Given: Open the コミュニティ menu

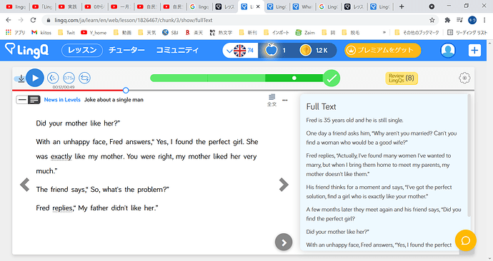Looking at the screenshot, I should [x=177, y=50].
